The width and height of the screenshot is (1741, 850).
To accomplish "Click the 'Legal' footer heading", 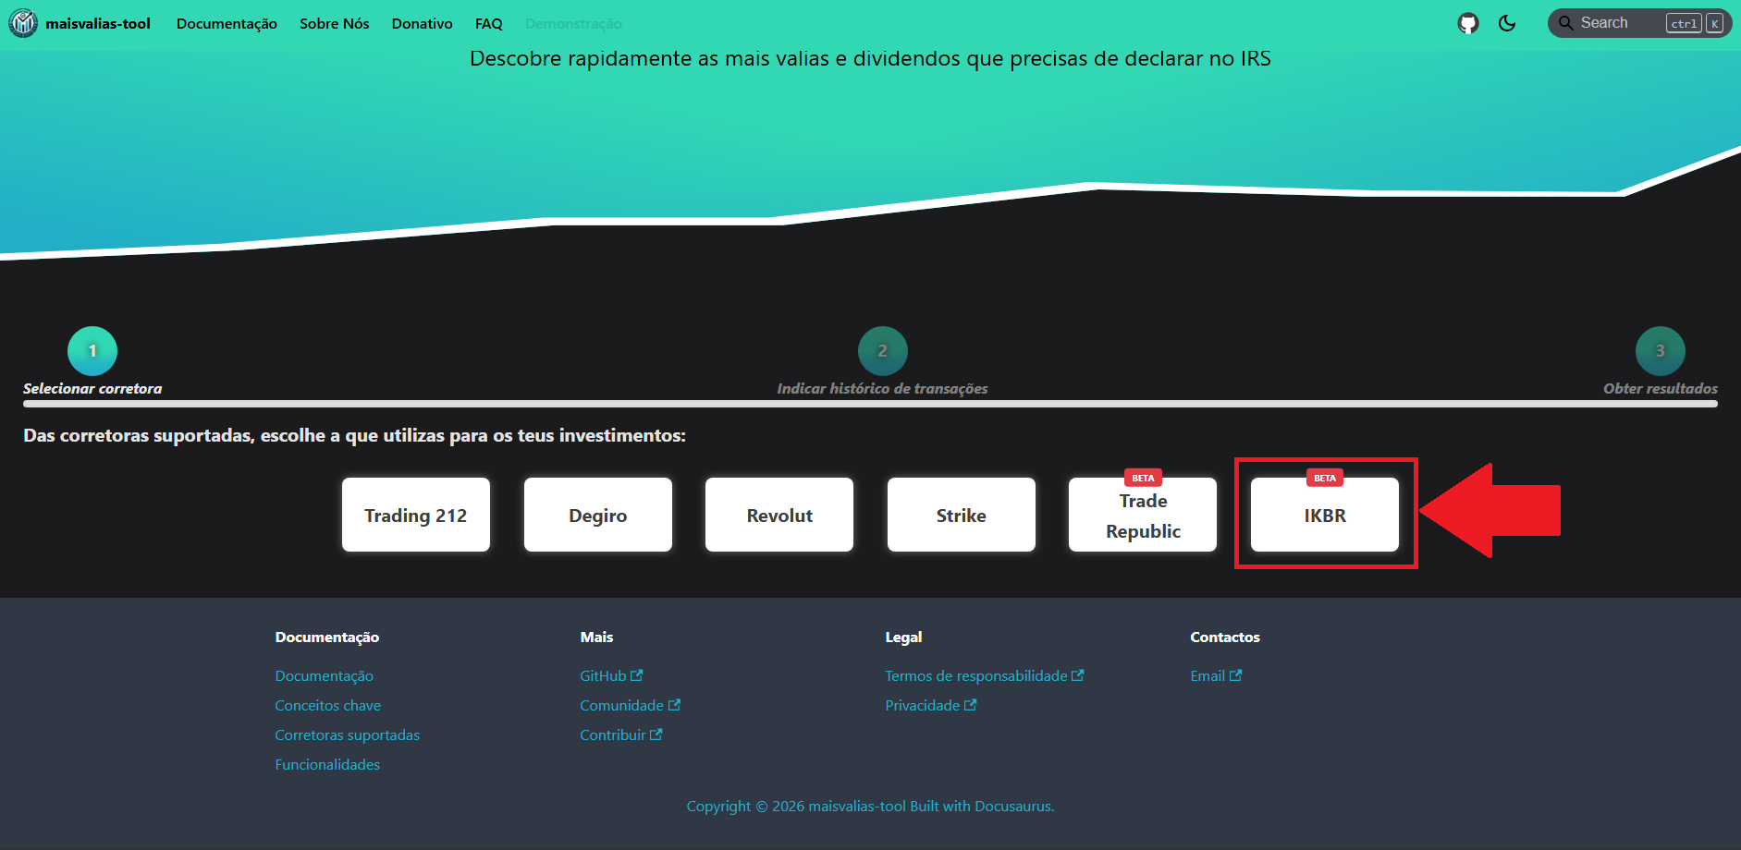I will click(903, 637).
